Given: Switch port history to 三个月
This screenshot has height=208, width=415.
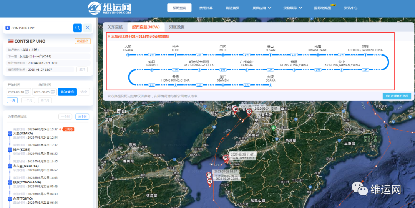Looking at the screenshot, I should [x=82, y=116].
